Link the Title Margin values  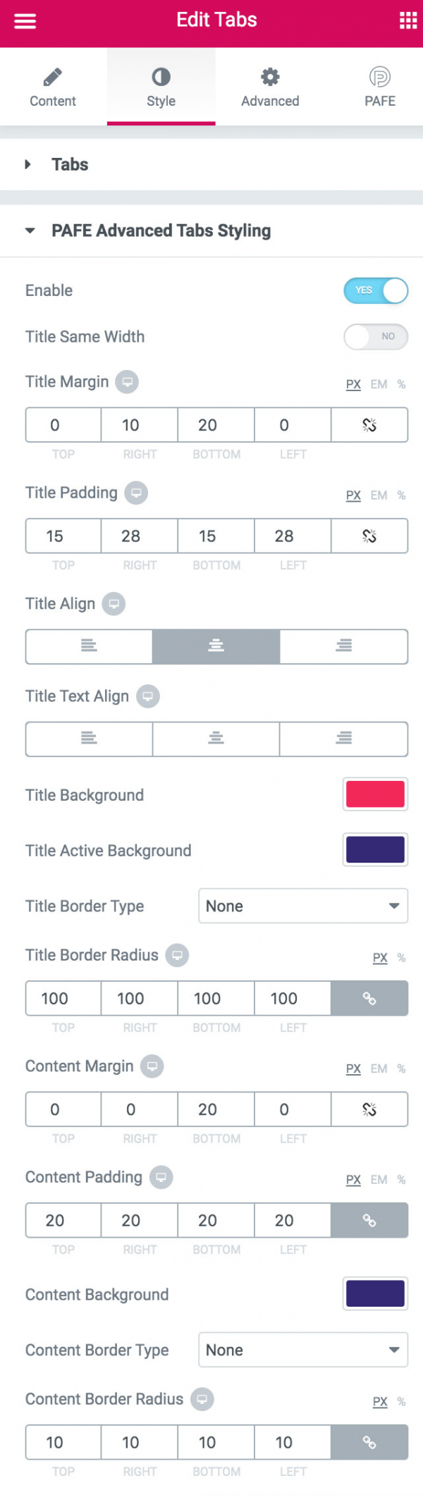(369, 424)
